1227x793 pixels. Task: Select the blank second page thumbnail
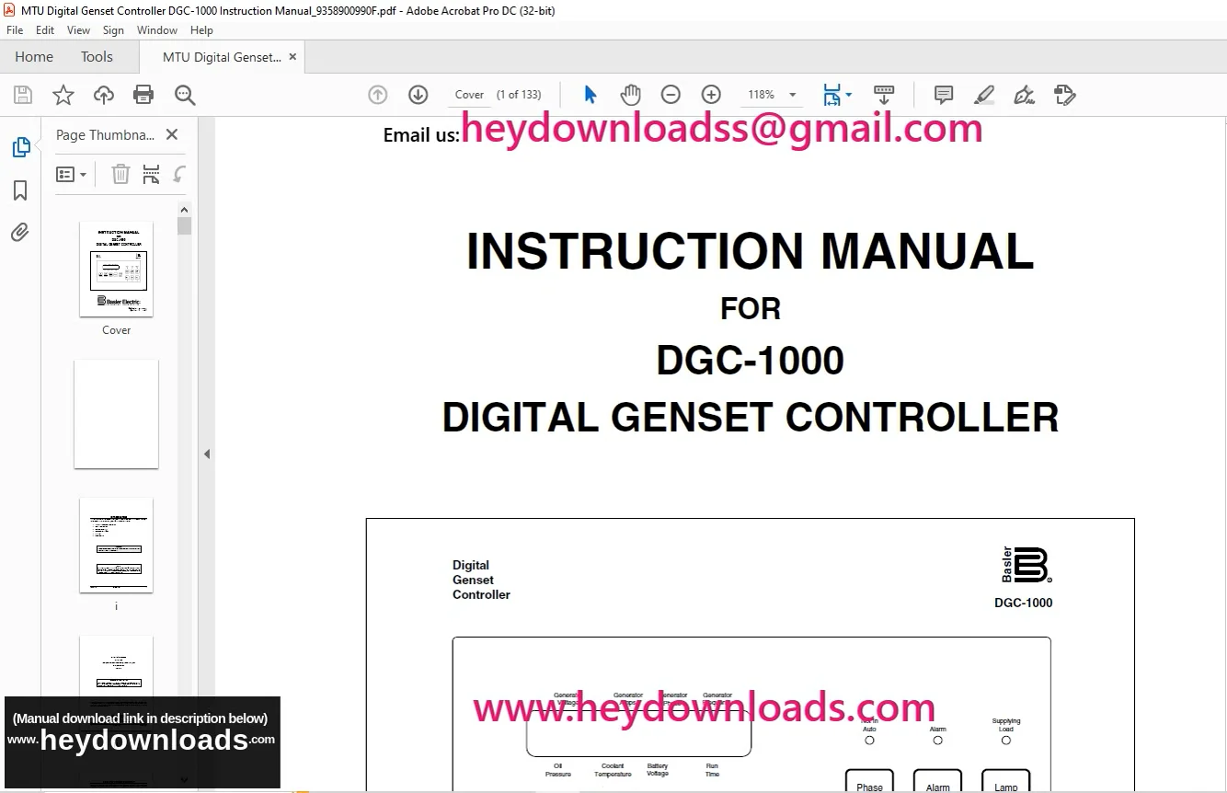point(116,414)
